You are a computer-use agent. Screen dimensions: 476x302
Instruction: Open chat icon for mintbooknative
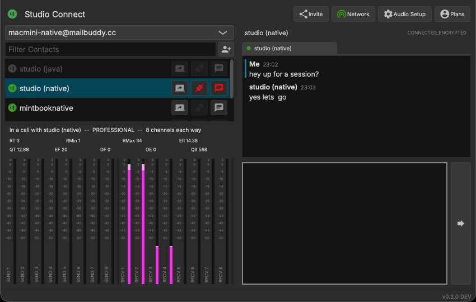click(x=219, y=107)
